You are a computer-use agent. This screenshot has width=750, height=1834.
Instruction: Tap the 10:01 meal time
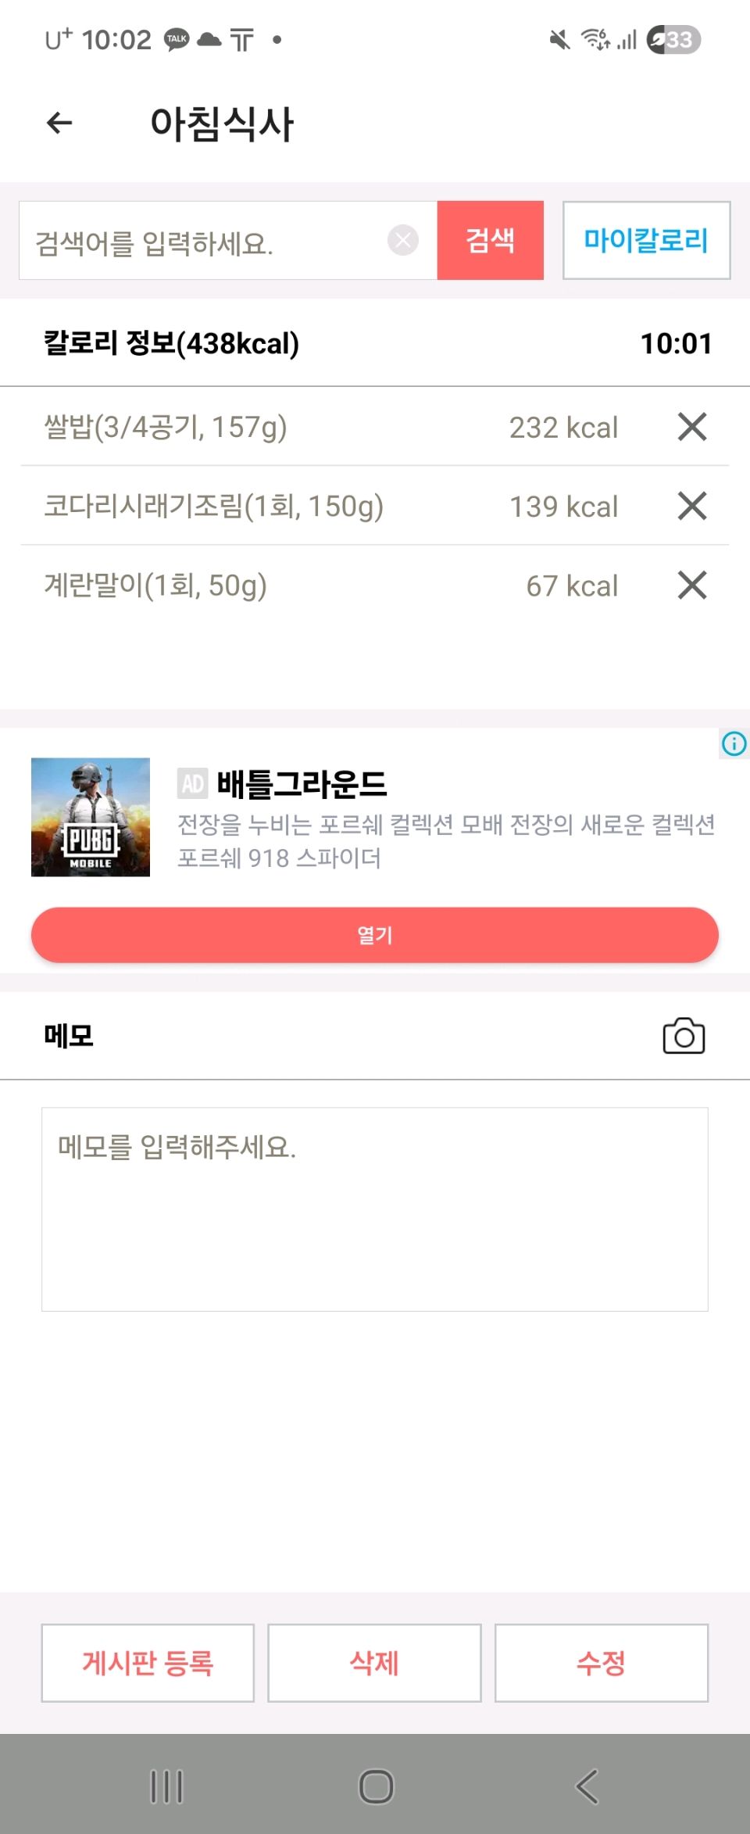(676, 343)
